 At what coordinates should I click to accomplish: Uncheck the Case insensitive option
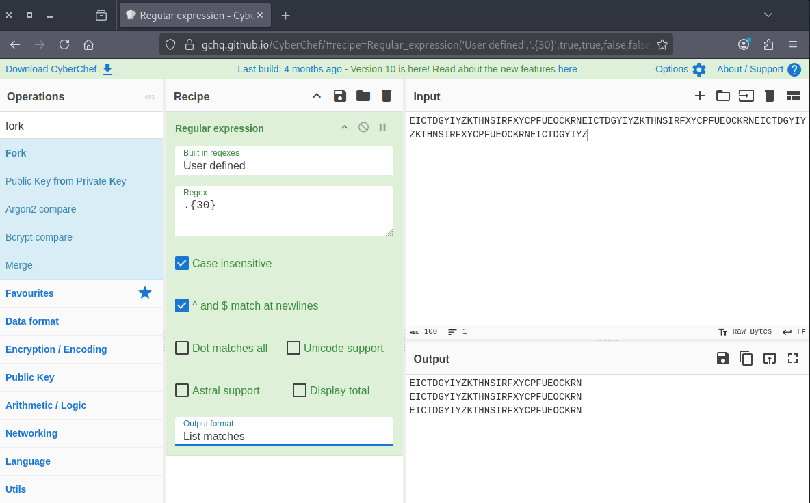point(182,264)
